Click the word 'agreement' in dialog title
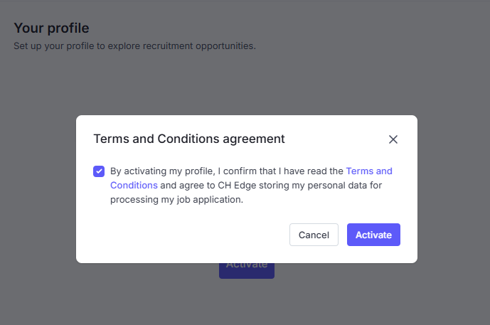The height and width of the screenshot is (325, 490). click(x=252, y=139)
